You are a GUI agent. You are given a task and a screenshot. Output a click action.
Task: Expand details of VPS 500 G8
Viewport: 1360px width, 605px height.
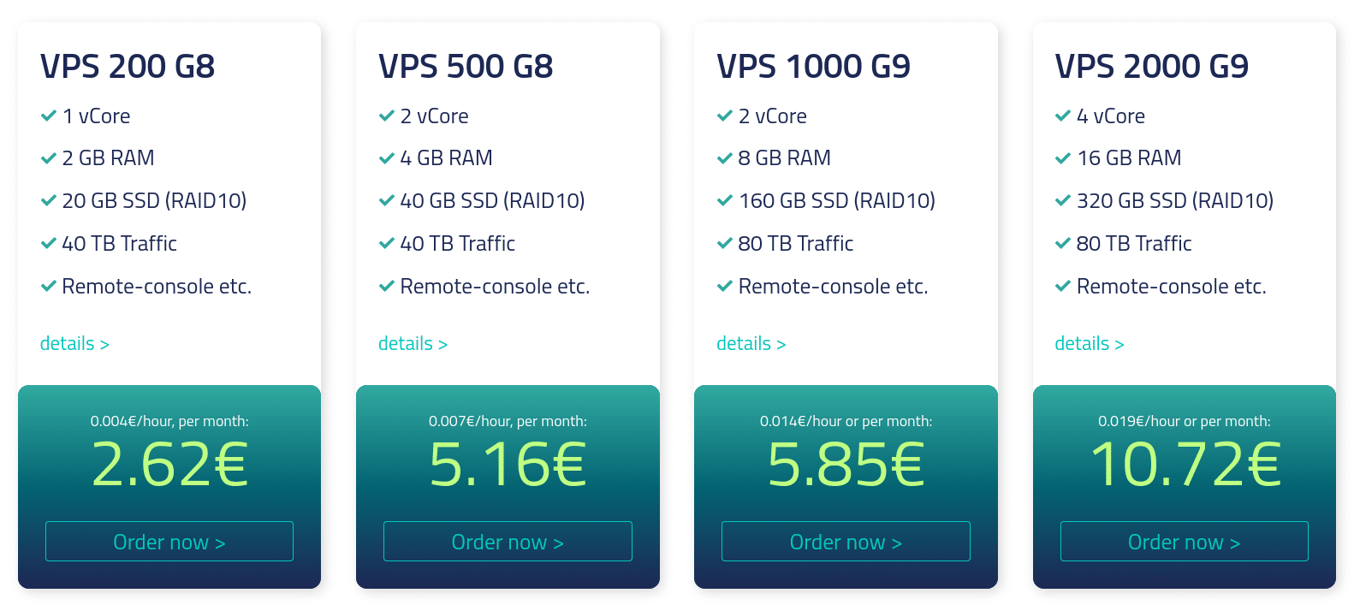click(x=413, y=344)
